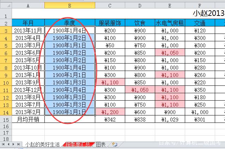
Task: Select the ¥50 cell in 服装服饰 column
Action: pos(110,45)
